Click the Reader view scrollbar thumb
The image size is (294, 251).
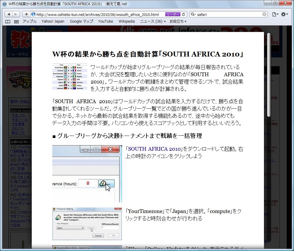tap(269, 75)
